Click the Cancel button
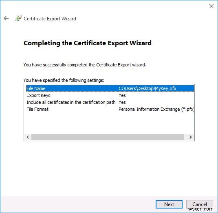This screenshot has width=218, height=213. coord(200,204)
